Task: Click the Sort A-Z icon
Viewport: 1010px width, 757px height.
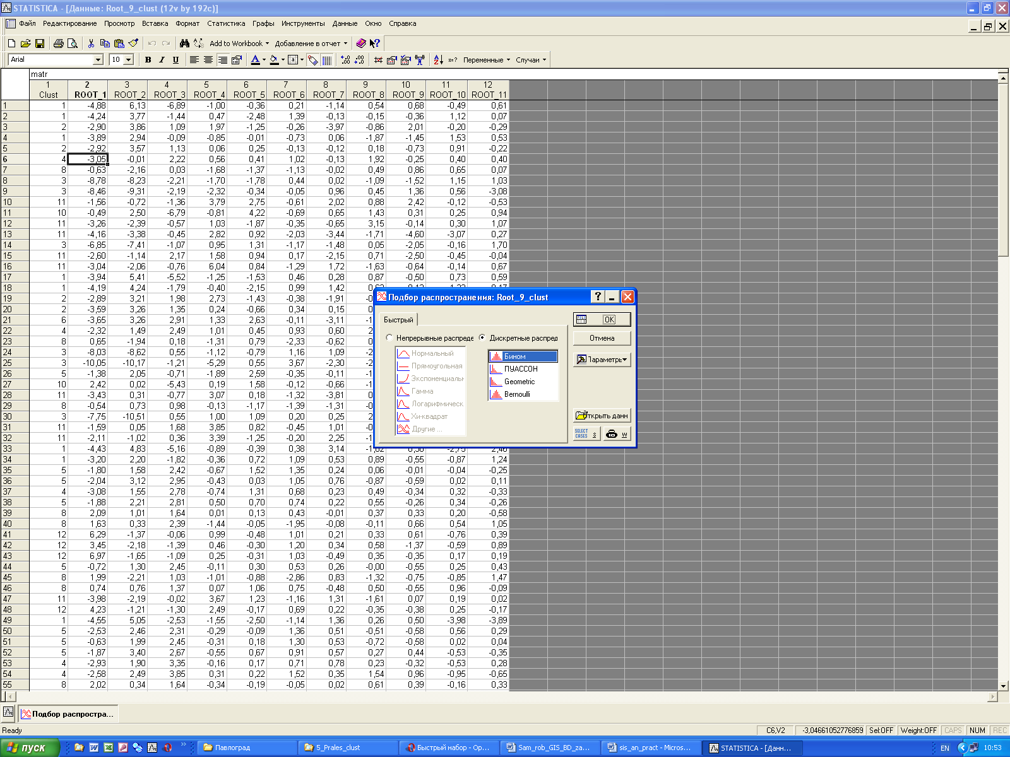Action: [438, 60]
